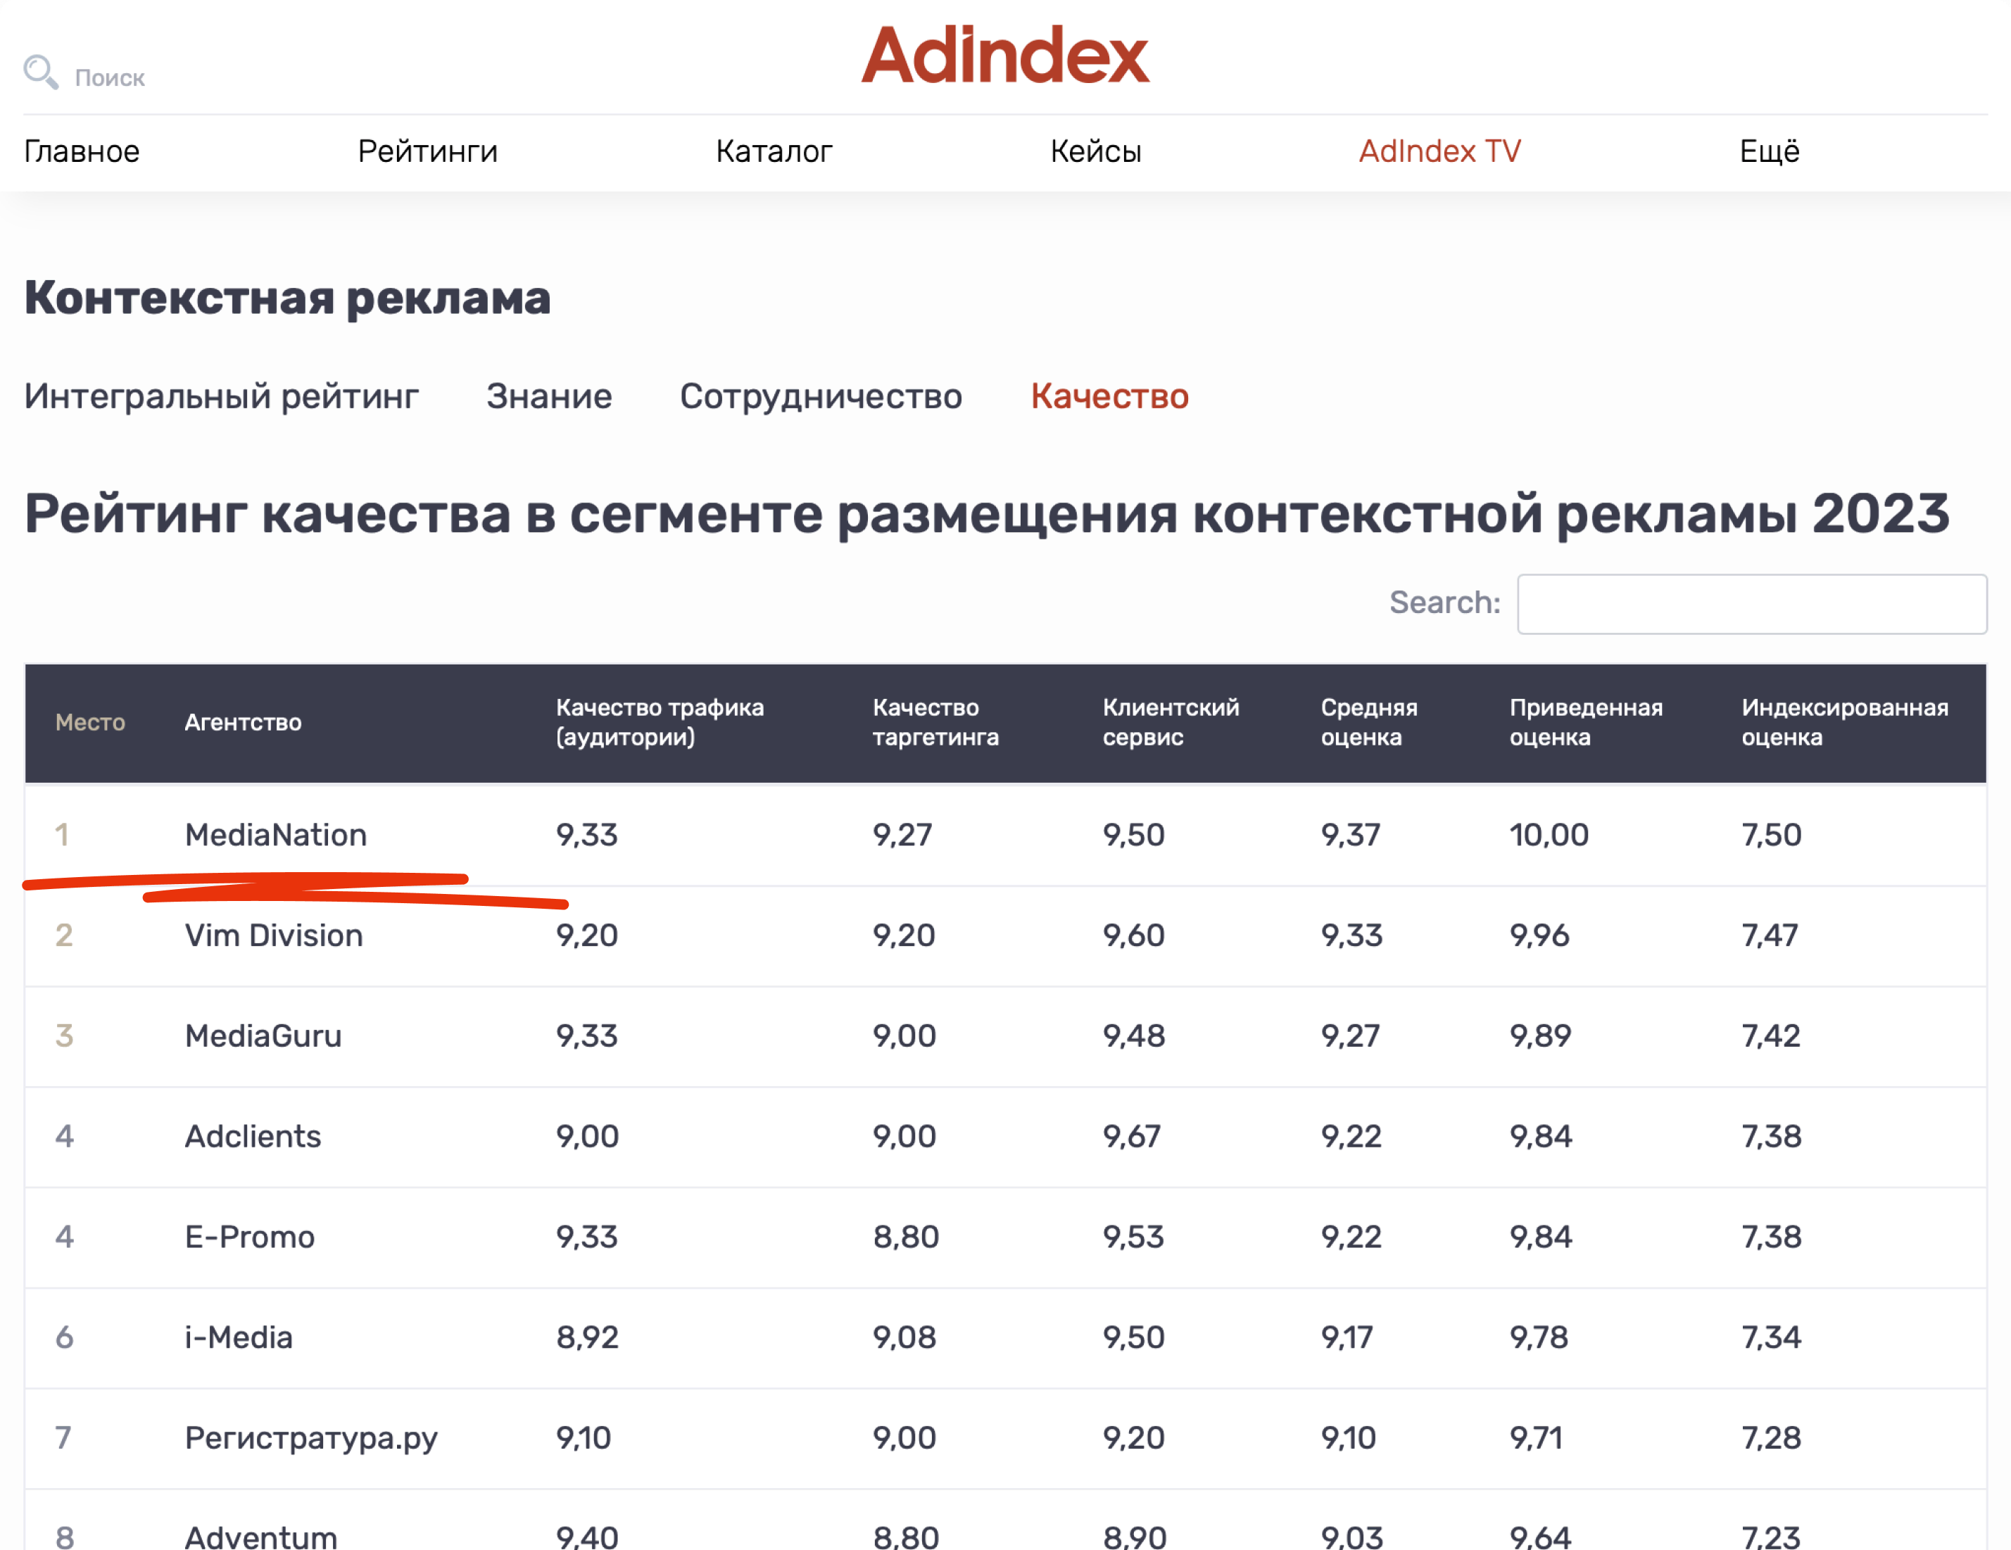Open the Каталог menu item
This screenshot has width=2011, height=1550.
coord(774,151)
